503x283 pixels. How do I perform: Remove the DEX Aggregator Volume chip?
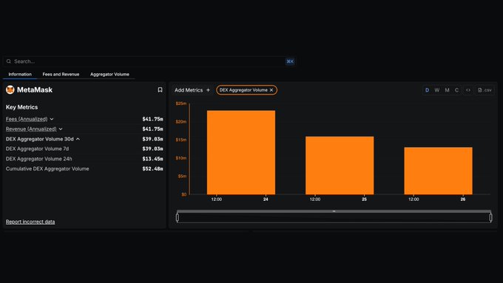(x=271, y=90)
